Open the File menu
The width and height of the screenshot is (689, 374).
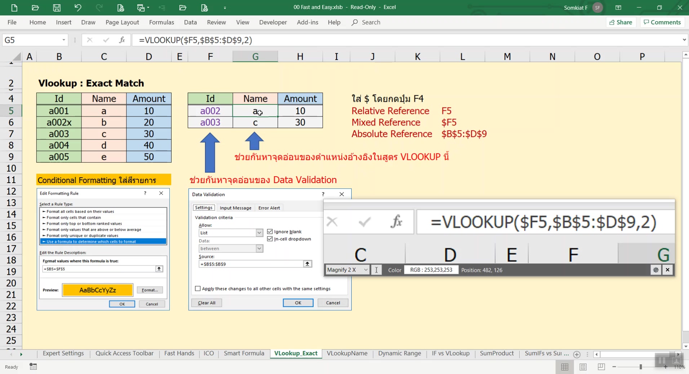12,22
